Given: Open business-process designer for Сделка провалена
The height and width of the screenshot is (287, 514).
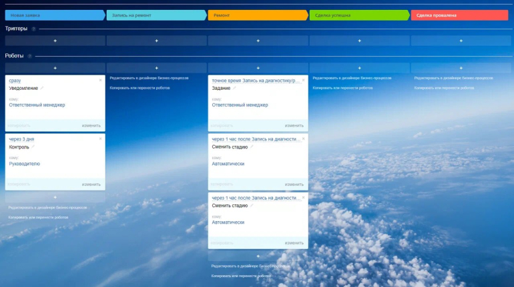Looking at the screenshot, I should tap(454, 78).
